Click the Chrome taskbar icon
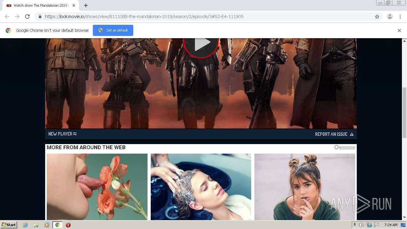The height and width of the screenshot is (229, 407). 57,225
